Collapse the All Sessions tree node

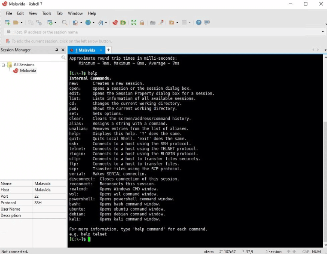(3, 65)
